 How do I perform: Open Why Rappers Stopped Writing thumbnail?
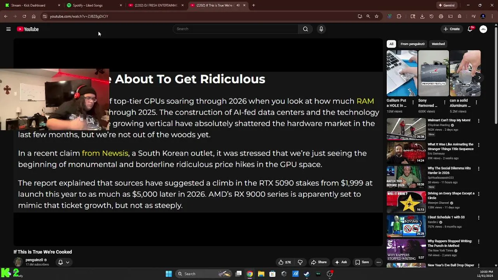pyautogui.click(x=406, y=250)
